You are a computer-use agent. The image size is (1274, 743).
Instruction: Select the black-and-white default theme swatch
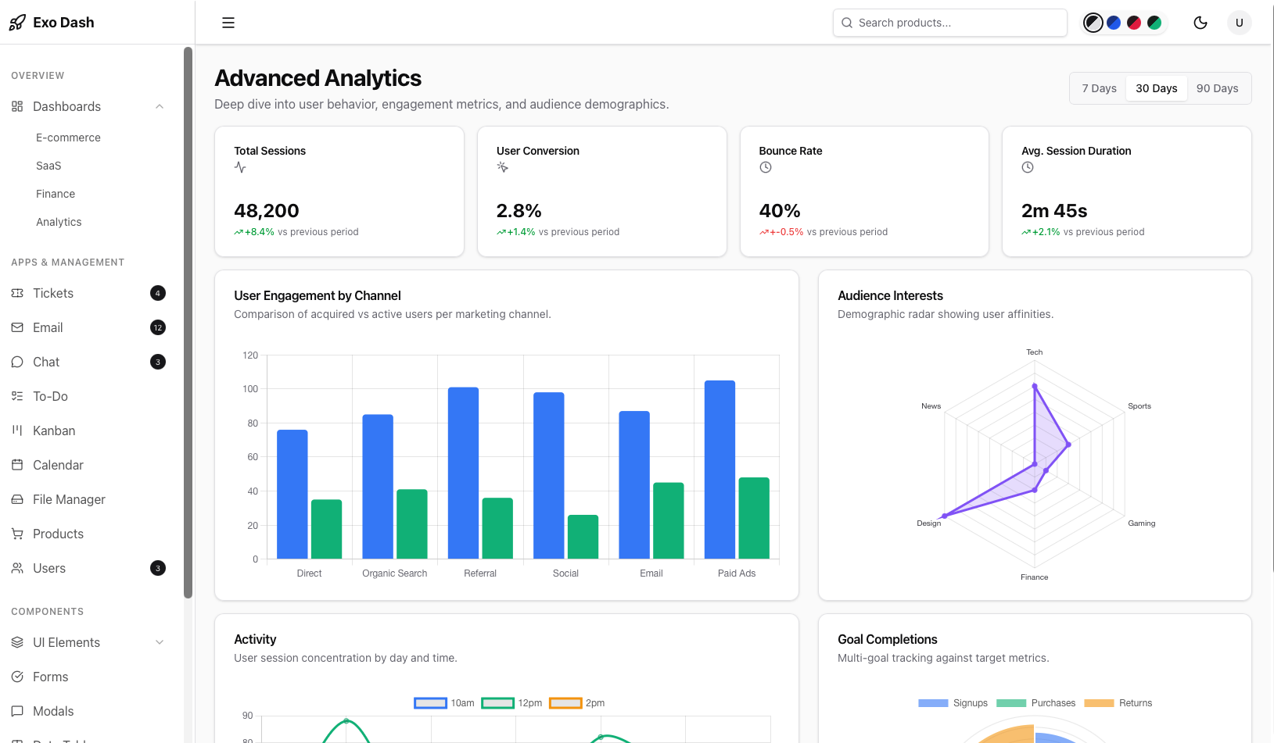[x=1093, y=23]
